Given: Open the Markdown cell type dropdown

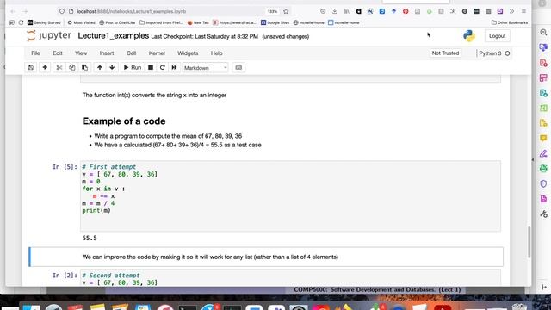Looking at the screenshot, I should pos(205,68).
